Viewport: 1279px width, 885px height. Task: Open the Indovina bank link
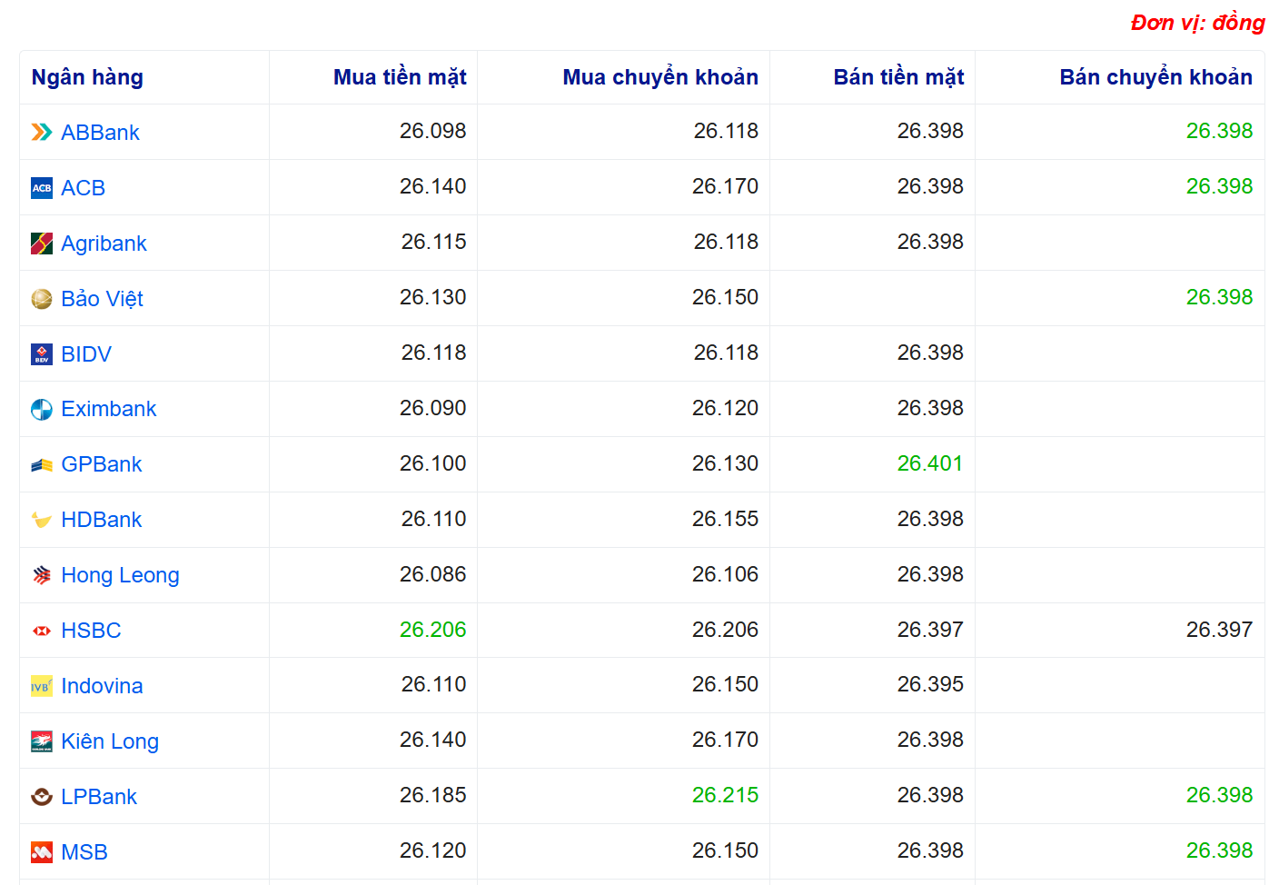(102, 686)
